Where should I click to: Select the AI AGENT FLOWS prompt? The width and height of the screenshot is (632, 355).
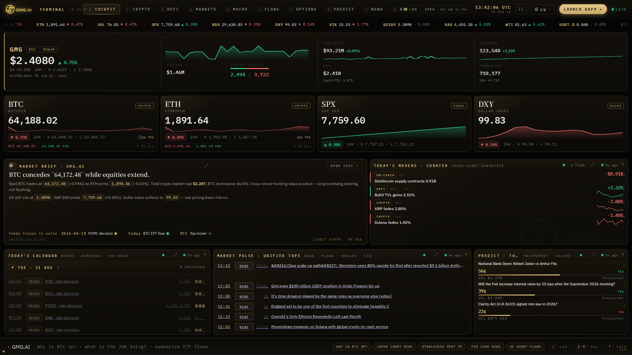click(525, 346)
